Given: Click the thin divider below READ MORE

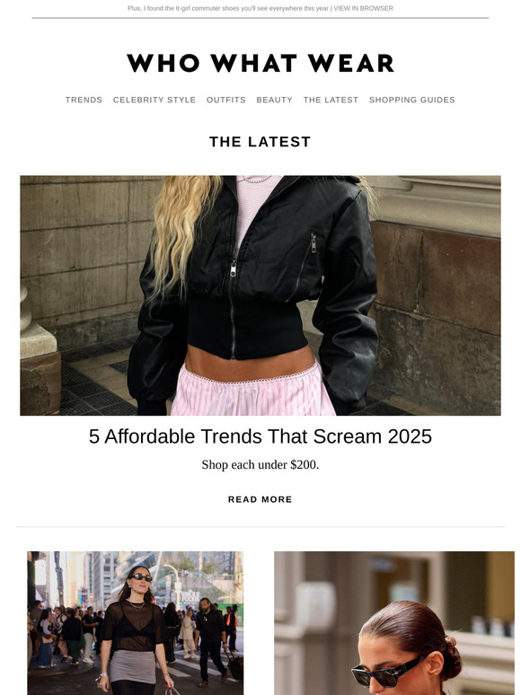Looking at the screenshot, I should (260, 526).
